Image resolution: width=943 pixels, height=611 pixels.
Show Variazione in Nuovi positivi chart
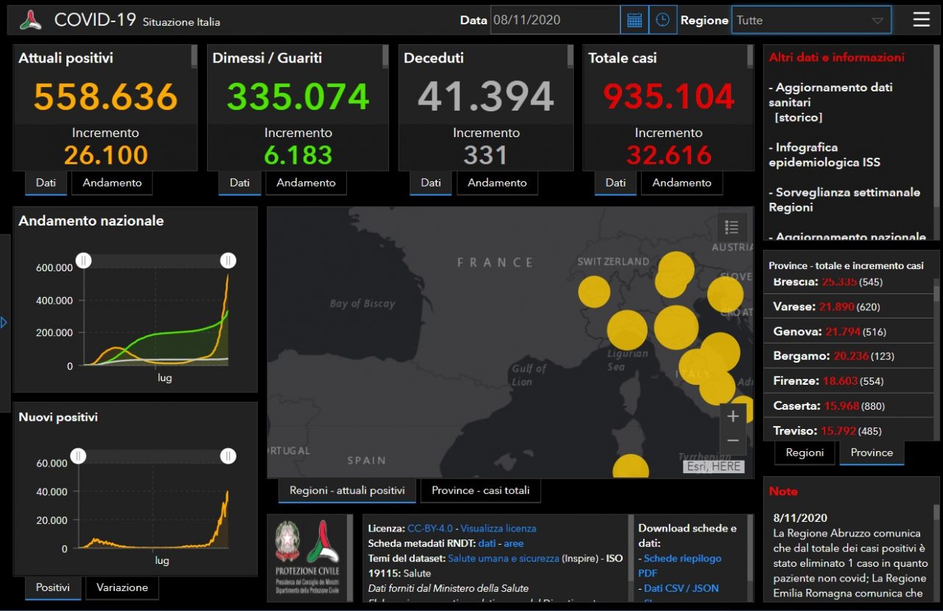point(122,587)
